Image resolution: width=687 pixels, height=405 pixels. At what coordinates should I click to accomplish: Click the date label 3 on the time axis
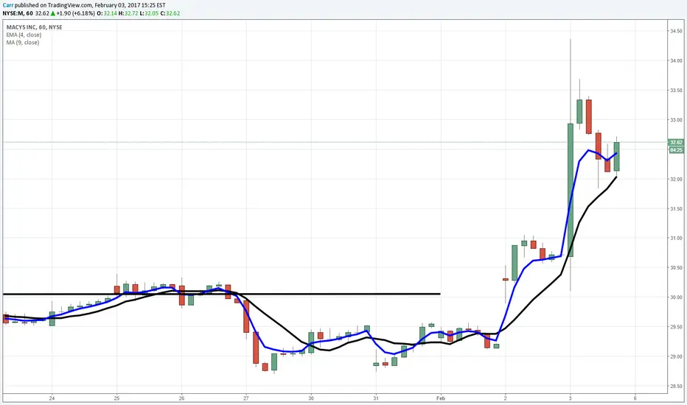pyautogui.click(x=570, y=398)
